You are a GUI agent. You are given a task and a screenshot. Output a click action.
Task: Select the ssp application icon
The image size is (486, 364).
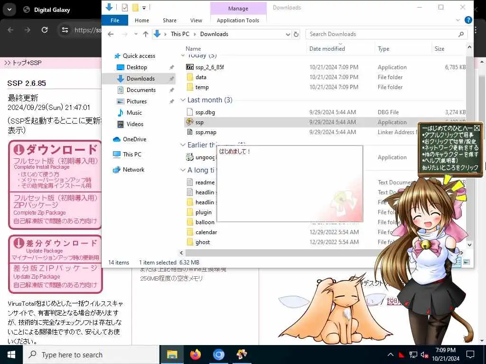coord(190,122)
